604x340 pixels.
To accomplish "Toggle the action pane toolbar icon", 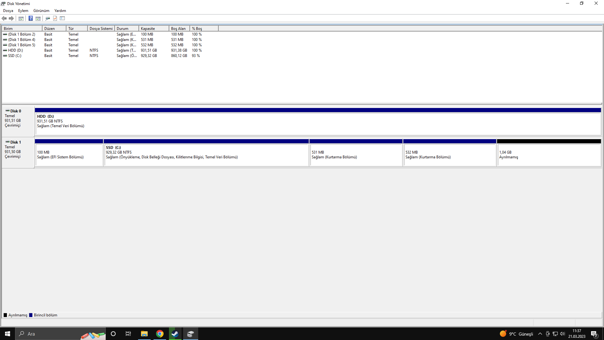I will [38, 19].
